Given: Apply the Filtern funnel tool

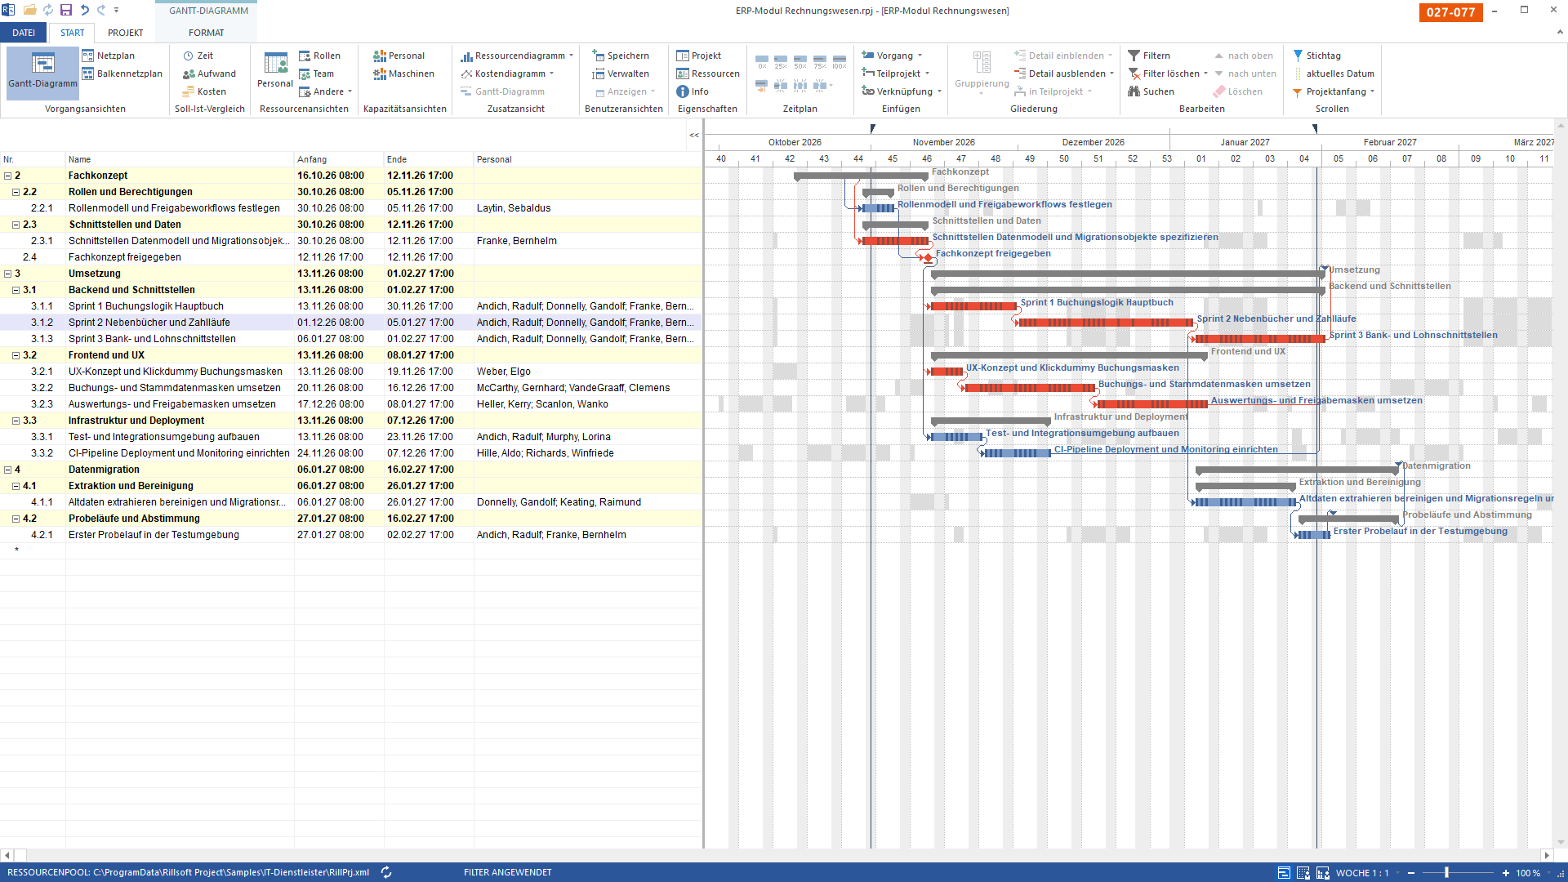Looking at the screenshot, I should click(x=1149, y=56).
